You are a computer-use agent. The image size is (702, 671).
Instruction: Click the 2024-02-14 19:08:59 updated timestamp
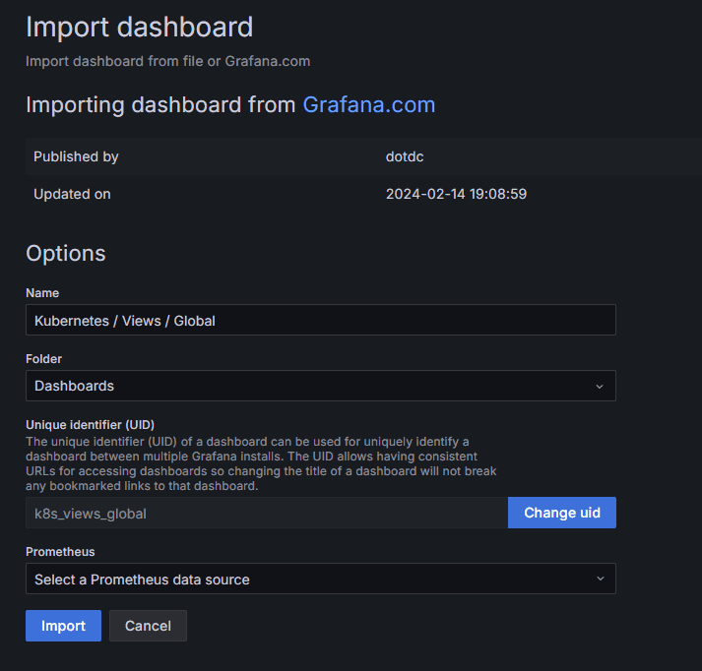[456, 194]
